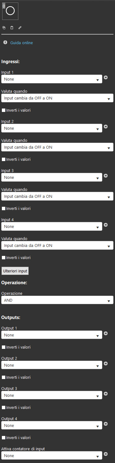Viewport: 115px width, 463px height.
Task: Click the info icon beside Guida online
Action: click(5, 42)
